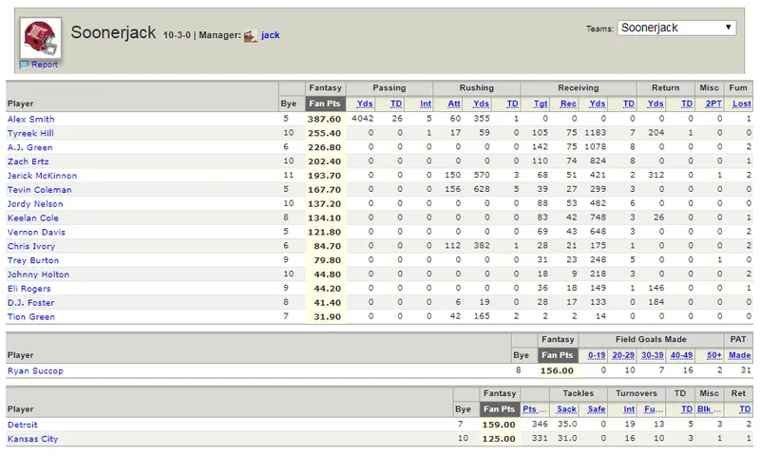
Task: Open Kansas City defense link
Action: 32,439
